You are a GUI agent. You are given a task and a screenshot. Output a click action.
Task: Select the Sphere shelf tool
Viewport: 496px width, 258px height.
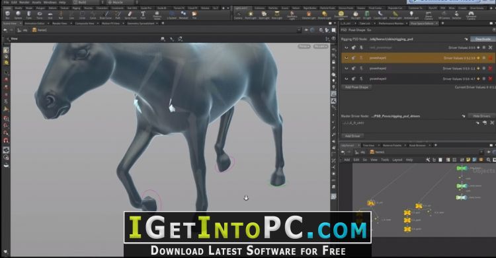[18, 15]
